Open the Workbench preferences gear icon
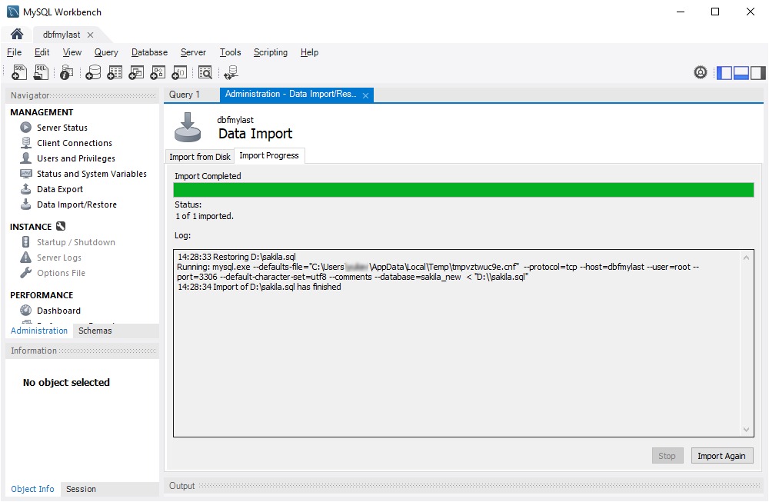The height and width of the screenshot is (502, 769). tap(701, 72)
